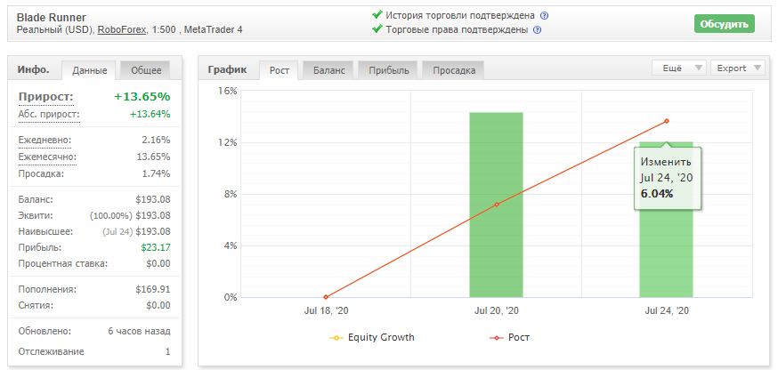
Task: Click the Jul 20 green bar
Action: (x=496, y=205)
